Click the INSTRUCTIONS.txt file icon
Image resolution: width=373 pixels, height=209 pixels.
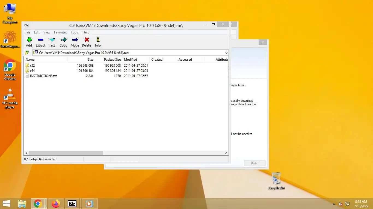[27, 76]
